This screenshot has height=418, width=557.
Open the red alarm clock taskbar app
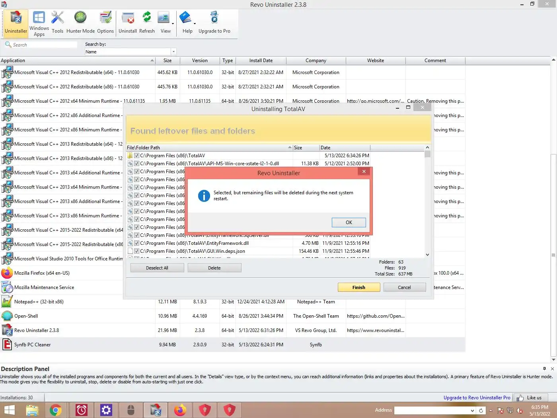click(x=82, y=410)
